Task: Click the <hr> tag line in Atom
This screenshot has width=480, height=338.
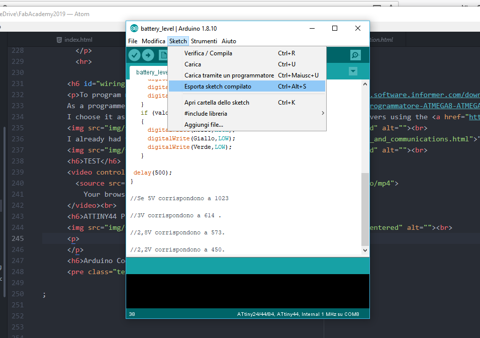Action: click(83, 61)
